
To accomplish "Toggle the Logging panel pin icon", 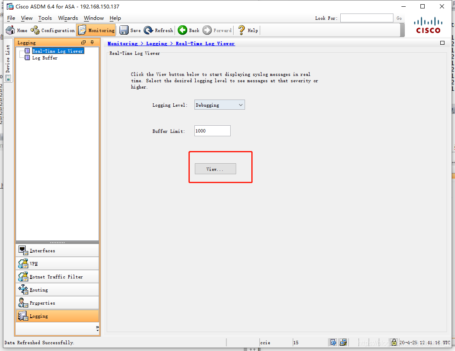I will (92, 42).
